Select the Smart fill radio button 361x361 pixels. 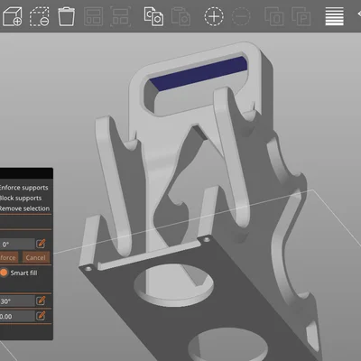coord(4,273)
